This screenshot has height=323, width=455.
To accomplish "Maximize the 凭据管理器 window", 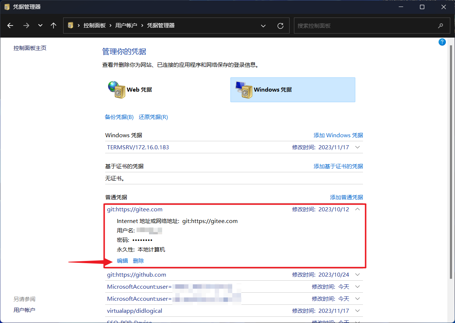I will [422, 7].
